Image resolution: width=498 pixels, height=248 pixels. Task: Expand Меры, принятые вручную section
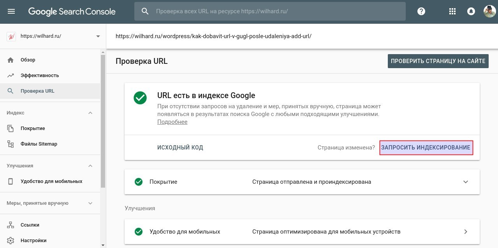[90, 203]
